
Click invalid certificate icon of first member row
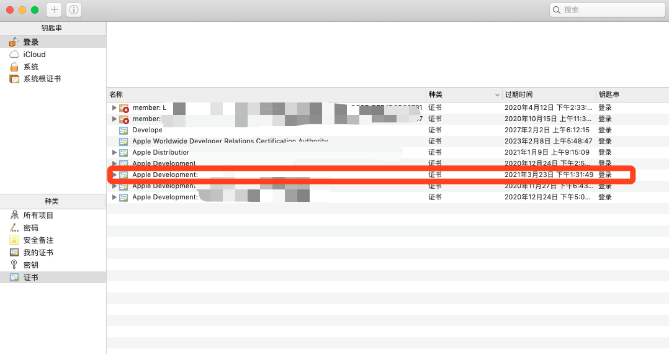coord(123,108)
